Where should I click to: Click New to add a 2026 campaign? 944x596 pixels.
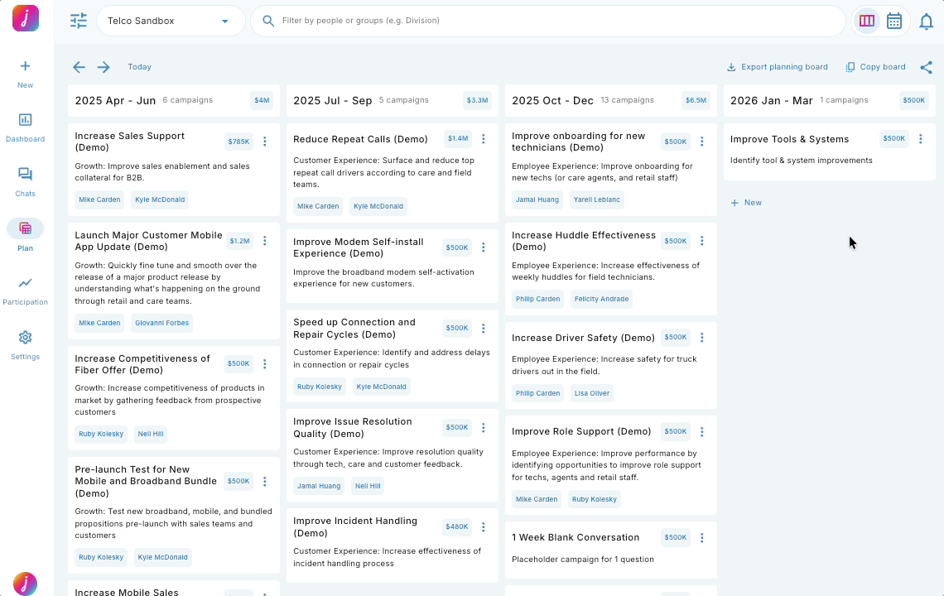[746, 202]
